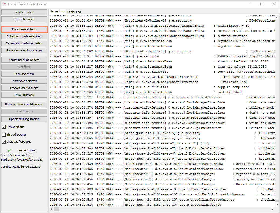Click the horizontal scroll left arrow
This screenshot has height=213, width=280.
(52, 209)
